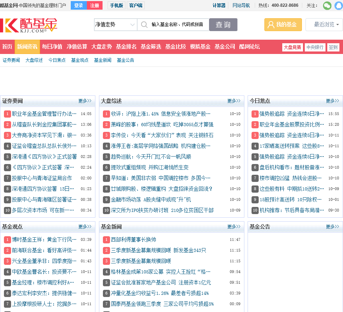Open article 趋势巡航：今天开门红不会一帆风顺
Image resolution: width=343 pixels, height=312 pixels.
pyautogui.click(x=151, y=157)
